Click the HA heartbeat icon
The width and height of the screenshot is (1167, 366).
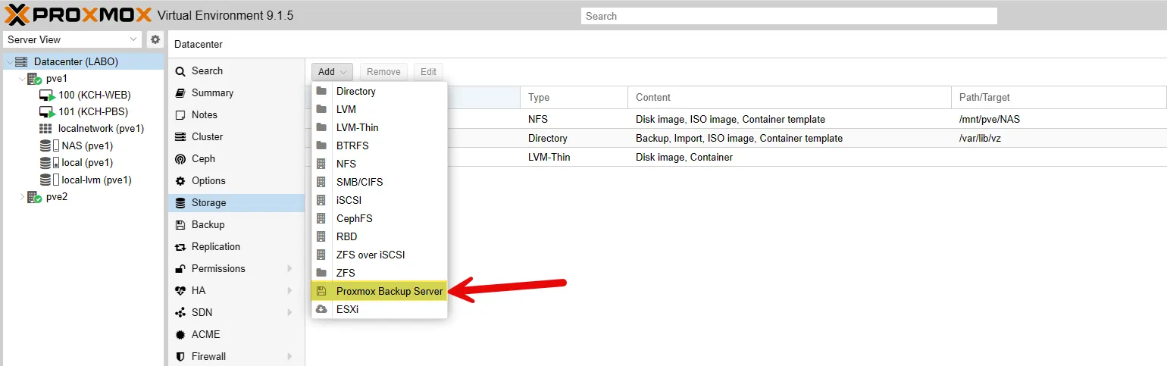click(180, 291)
